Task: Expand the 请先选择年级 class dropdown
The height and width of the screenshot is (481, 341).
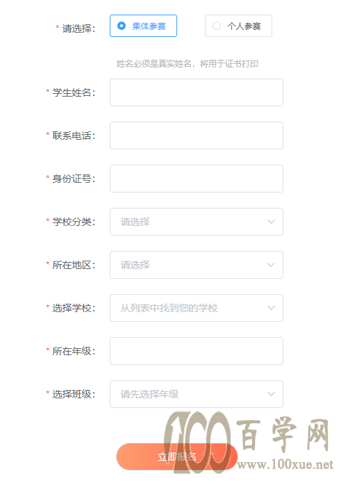Action: point(197,394)
